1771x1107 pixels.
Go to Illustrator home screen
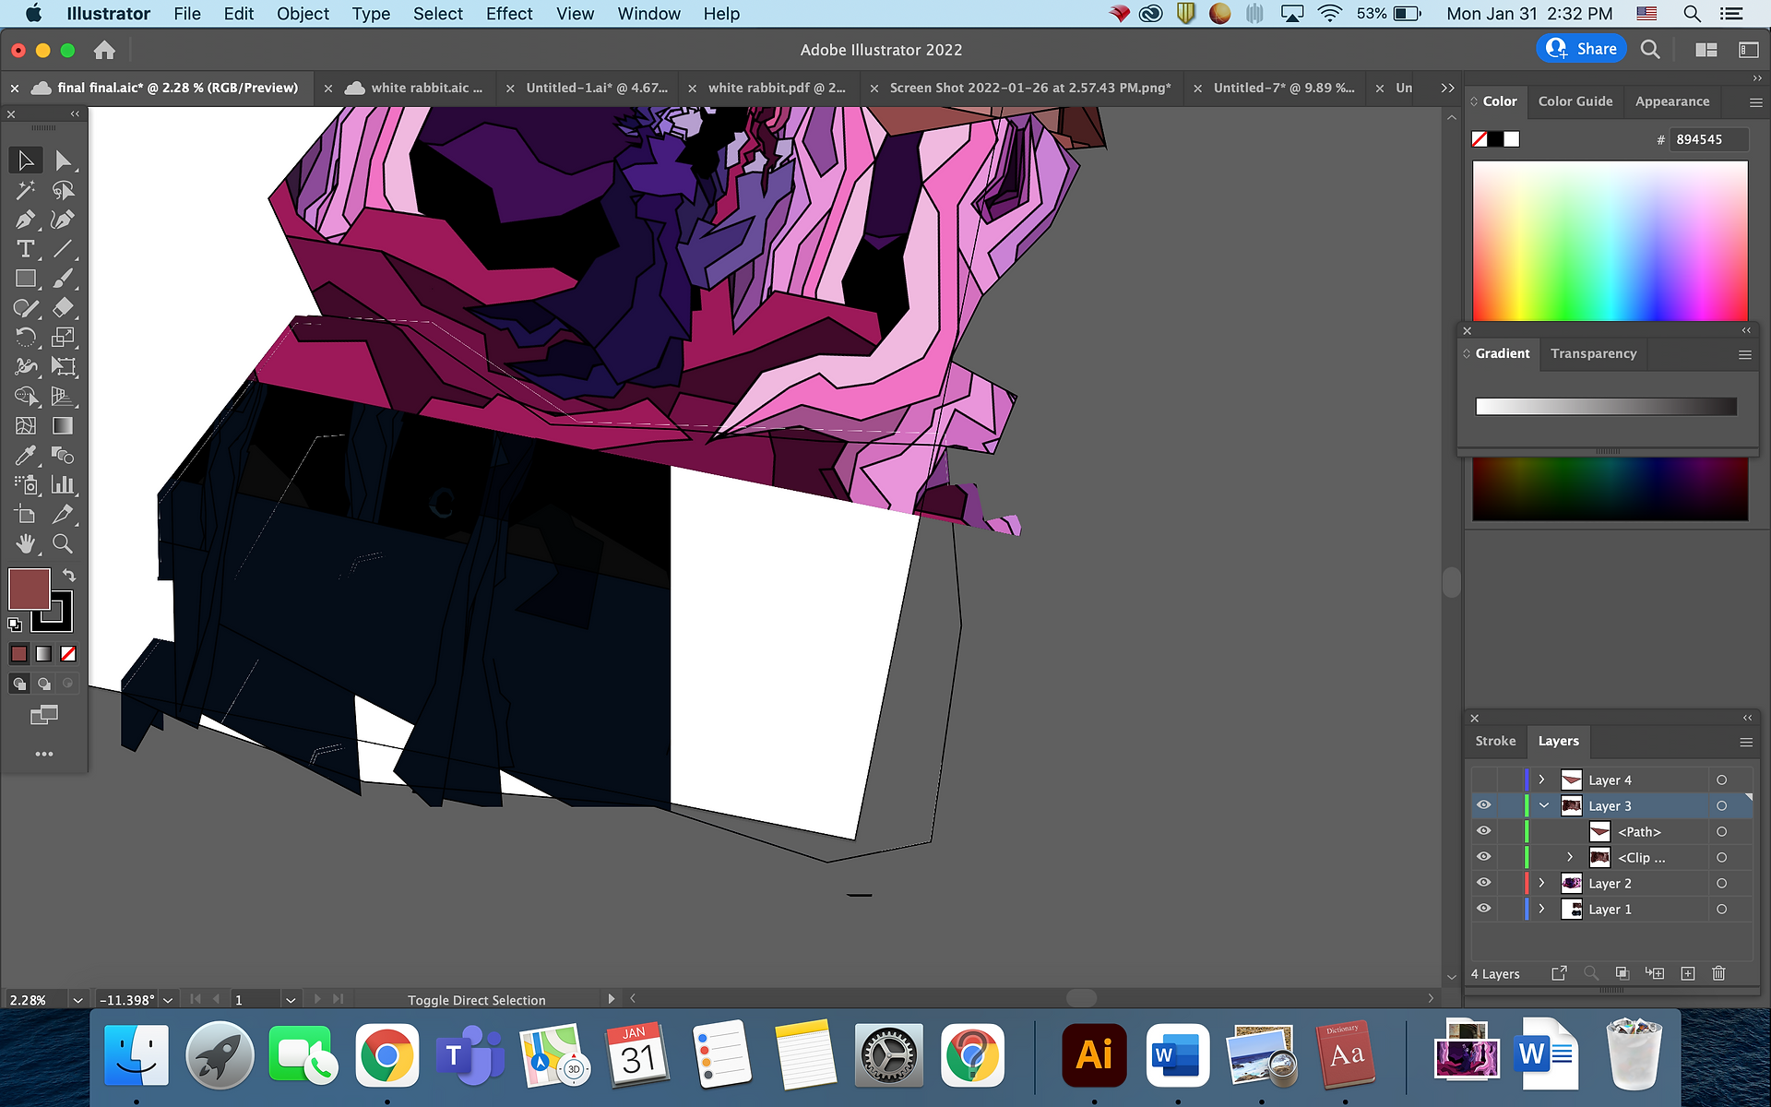(x=105, y=50)
